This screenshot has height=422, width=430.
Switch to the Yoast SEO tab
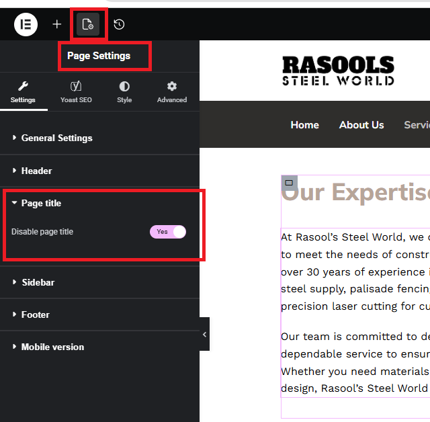click(76, 92)
